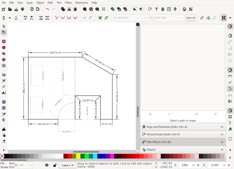Screen dimensions: 234x169
Task: Open the Extensions menu
Action: [81, 3]
